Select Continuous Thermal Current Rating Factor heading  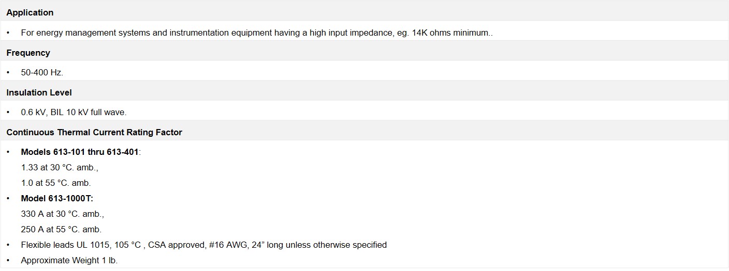click(x=94, y=132)
